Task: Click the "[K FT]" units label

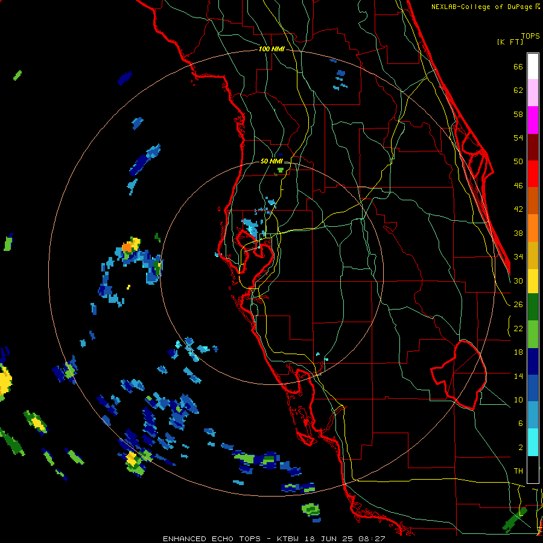Action: tap(510, 42)
